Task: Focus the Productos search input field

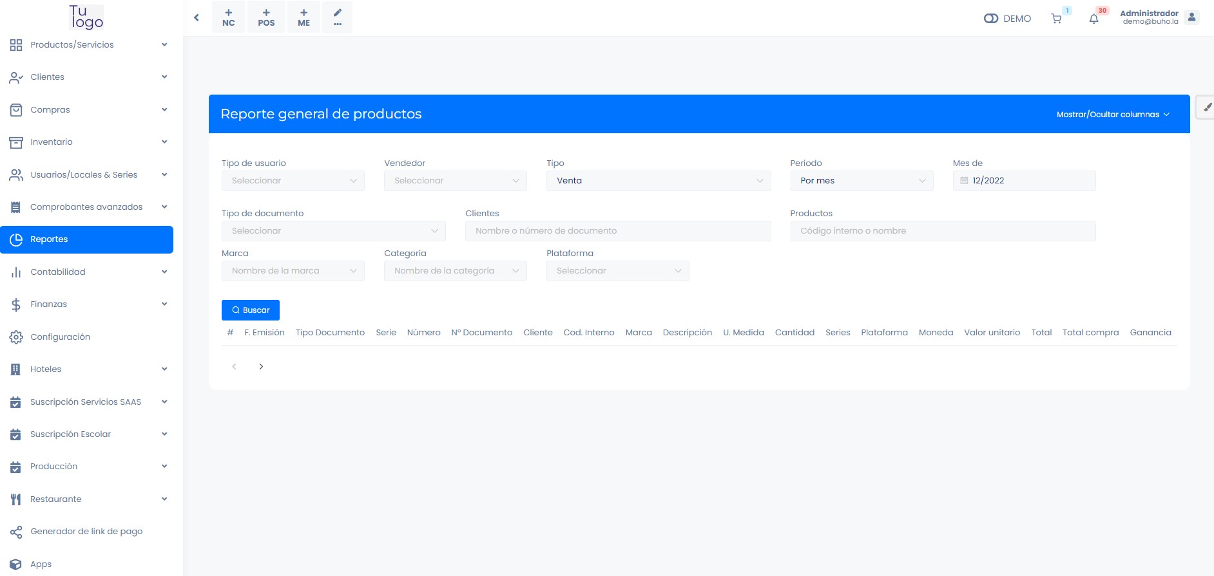Action: (942, 231)
